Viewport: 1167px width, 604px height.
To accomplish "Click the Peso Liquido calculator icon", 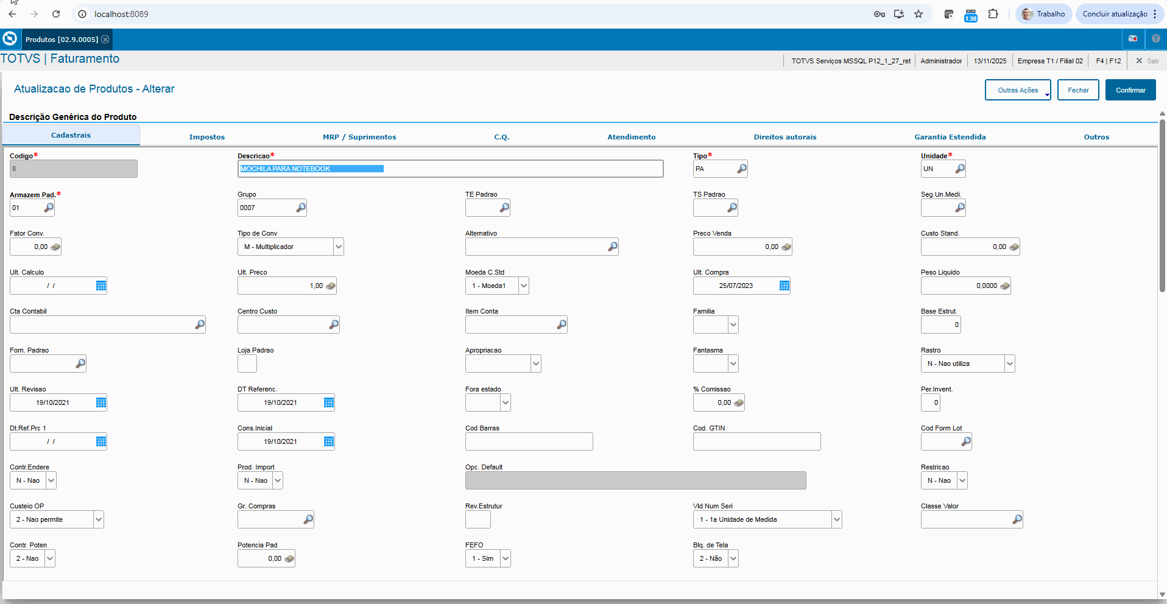I will pyautogui.click(x=1004, y=286).
